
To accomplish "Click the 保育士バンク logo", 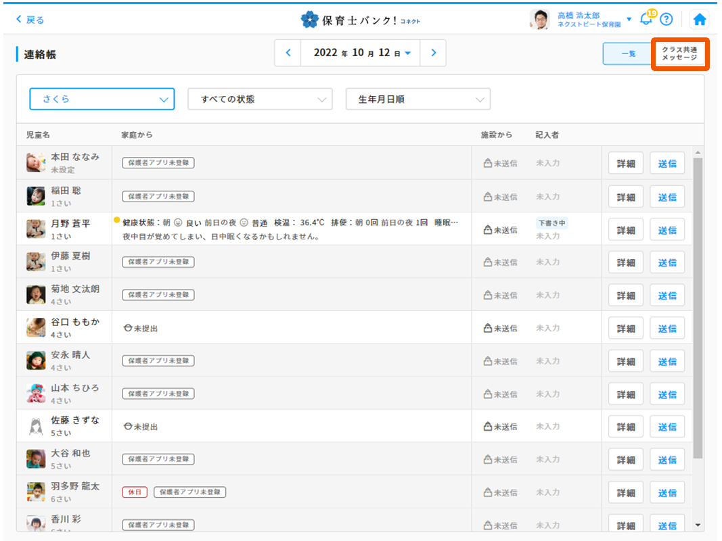I will [x=361, y=20].
